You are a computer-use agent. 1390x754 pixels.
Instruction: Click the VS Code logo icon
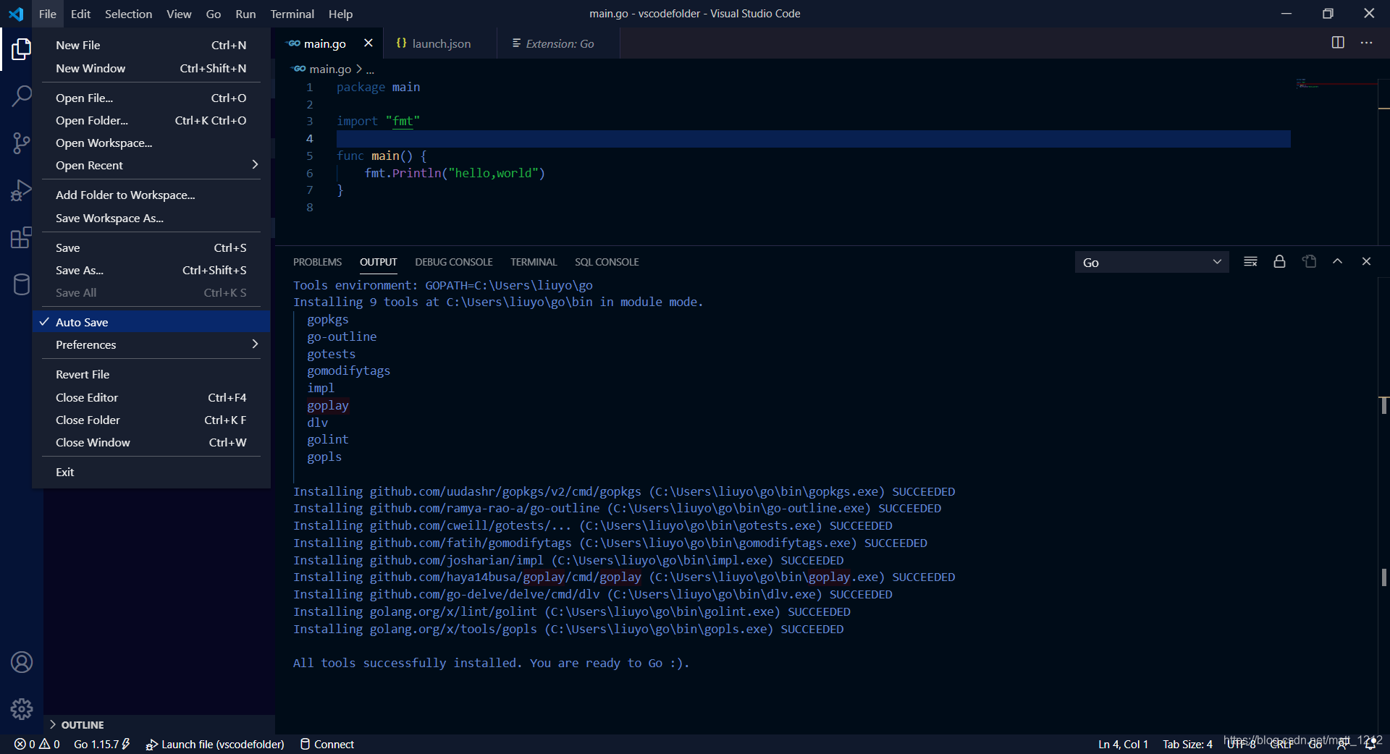[x=16, y=14]
